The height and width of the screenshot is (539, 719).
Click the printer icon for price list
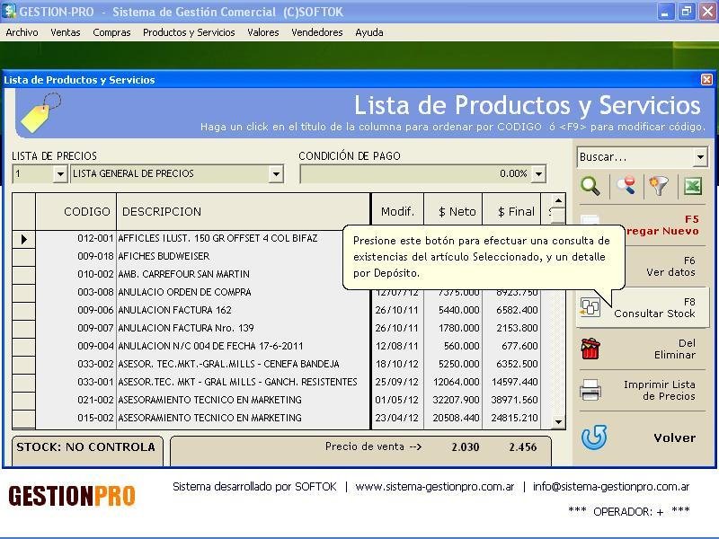tap(590, 391)
